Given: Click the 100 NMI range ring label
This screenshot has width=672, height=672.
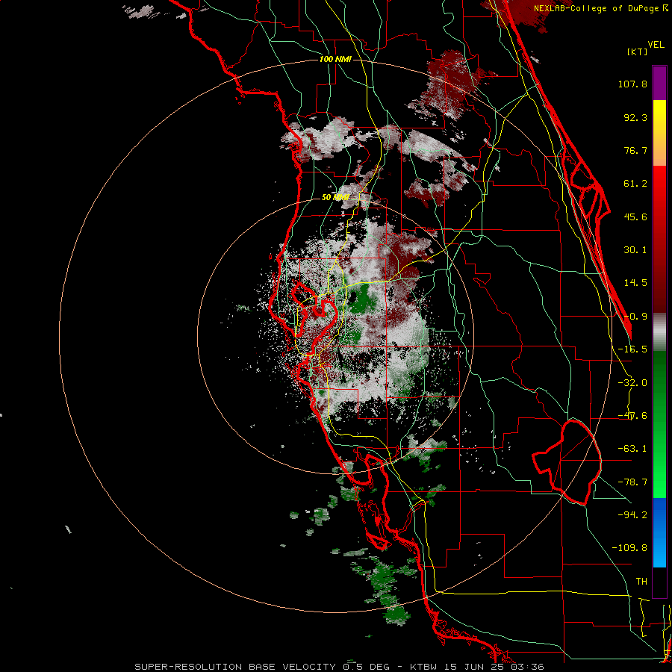Looking at the screenshot, I should click(335, 59).
